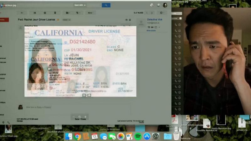The height and width of the screenshot is (141, 251).
Task: Open the settings gear dropdown
Action: (162, 13)
